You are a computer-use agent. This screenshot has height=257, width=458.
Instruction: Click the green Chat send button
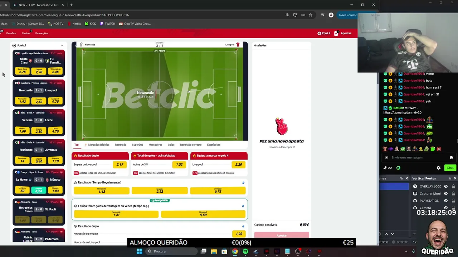pos(450,168)
